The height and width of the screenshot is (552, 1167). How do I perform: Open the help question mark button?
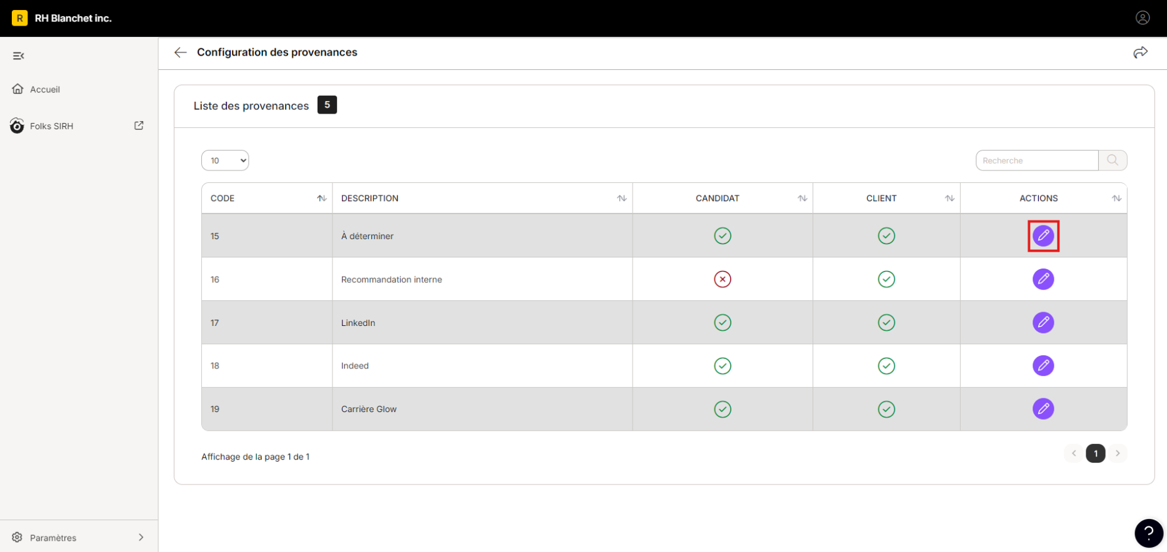coord(1149,533)
